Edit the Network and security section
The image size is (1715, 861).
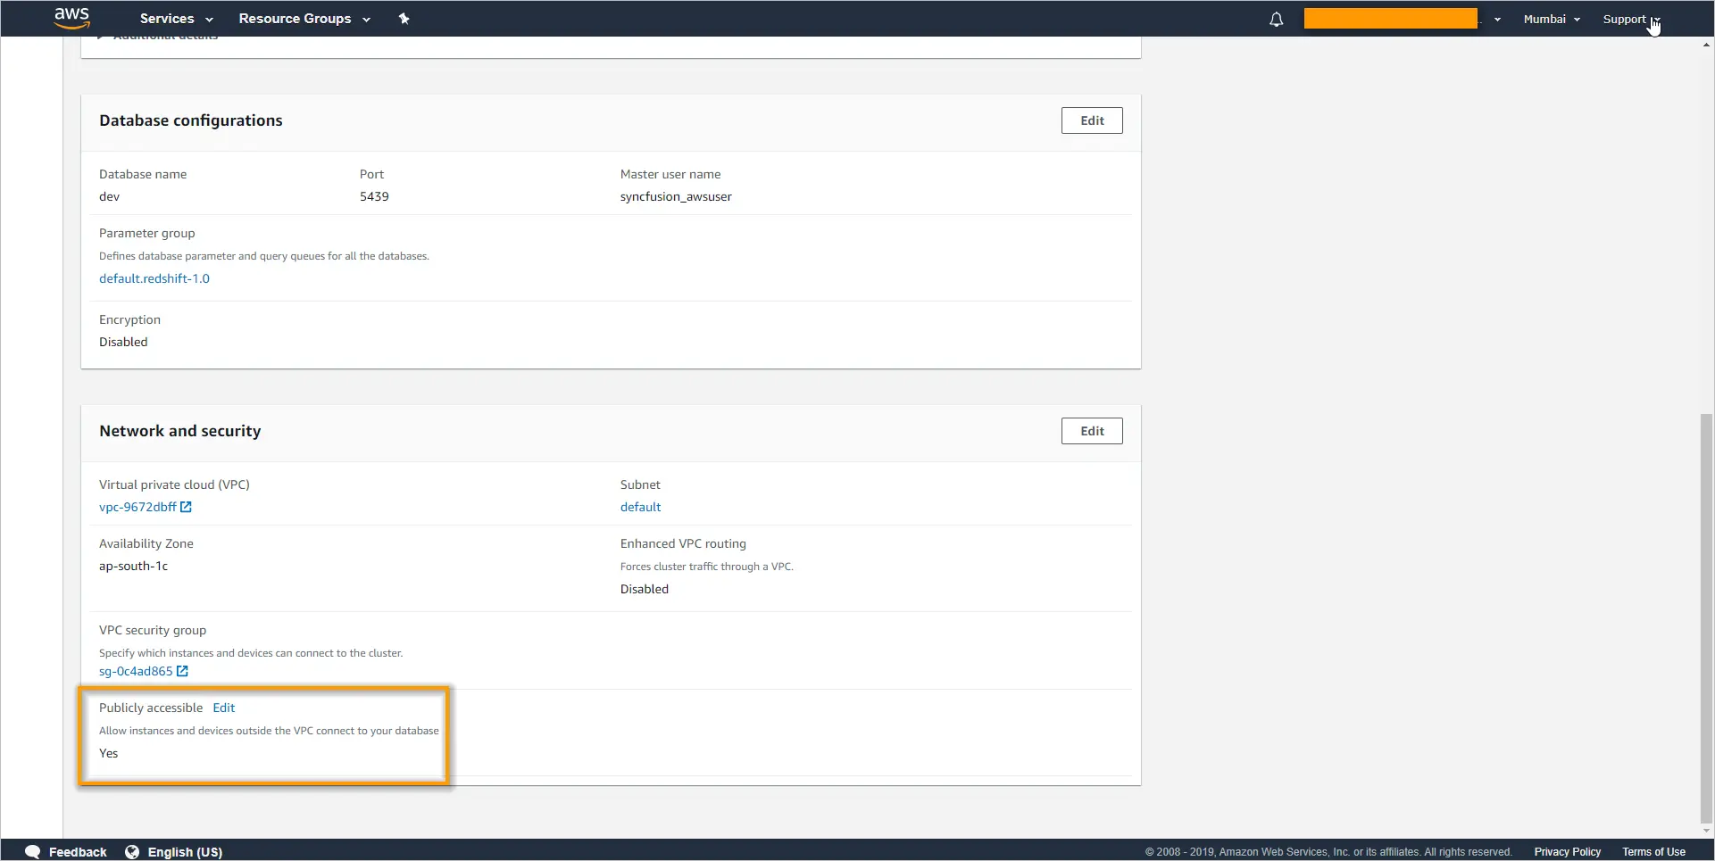point(1091,431)
